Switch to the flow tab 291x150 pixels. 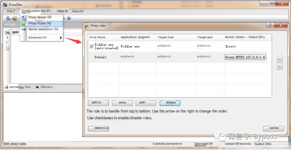point(26,87)
